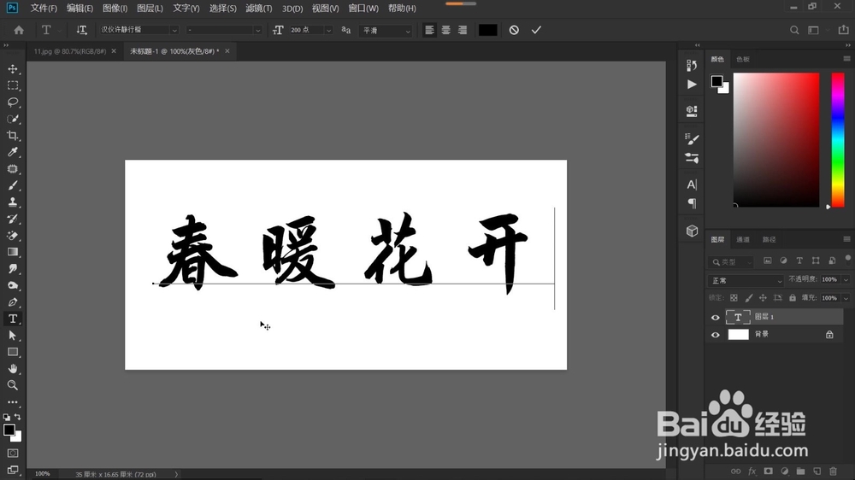Select the Gradient tool
This screenshot has width=855, height=480.
coord(13,252)
